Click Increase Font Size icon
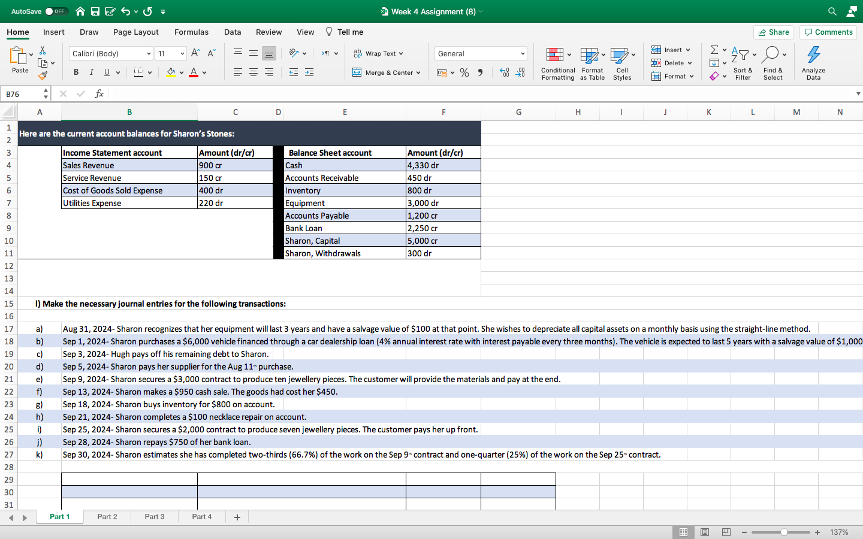863x539 pixels. coord(195,53)
